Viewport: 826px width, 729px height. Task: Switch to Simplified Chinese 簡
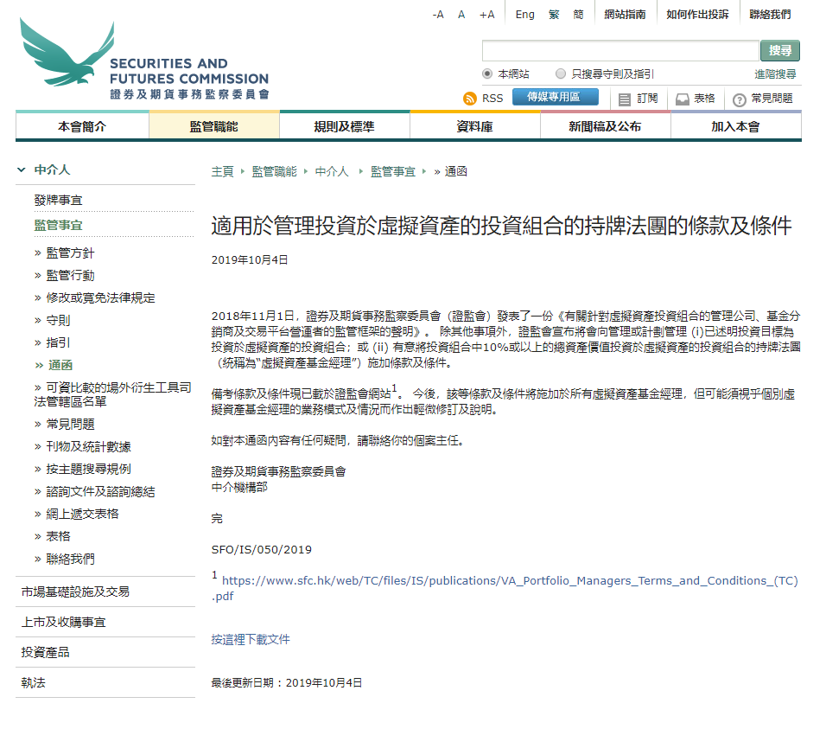tap(578, 15)
